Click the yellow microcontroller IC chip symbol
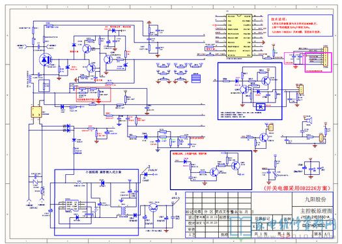 pyautogui.click(x=239, y=36)
